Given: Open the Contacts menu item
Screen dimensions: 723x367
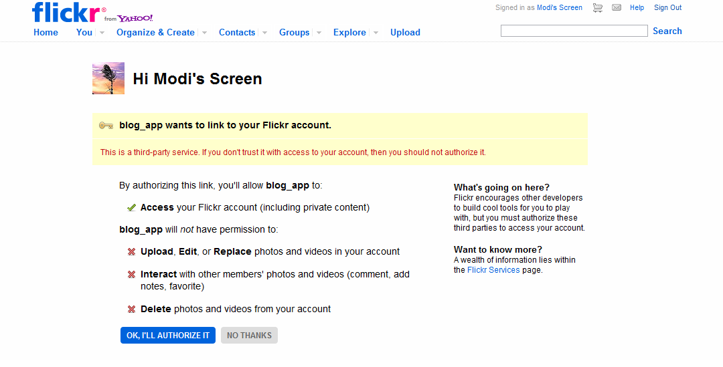Looking at the screenshot, I should [237, 32].
